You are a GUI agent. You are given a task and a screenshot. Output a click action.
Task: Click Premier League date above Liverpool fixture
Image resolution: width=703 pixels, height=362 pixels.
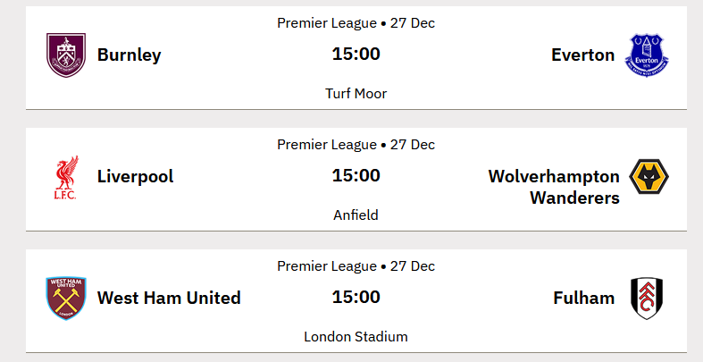356,144
